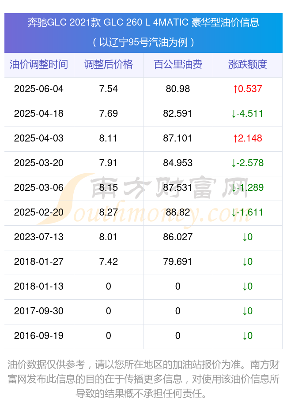Select the date 2025-04-03

coord(38,138)
